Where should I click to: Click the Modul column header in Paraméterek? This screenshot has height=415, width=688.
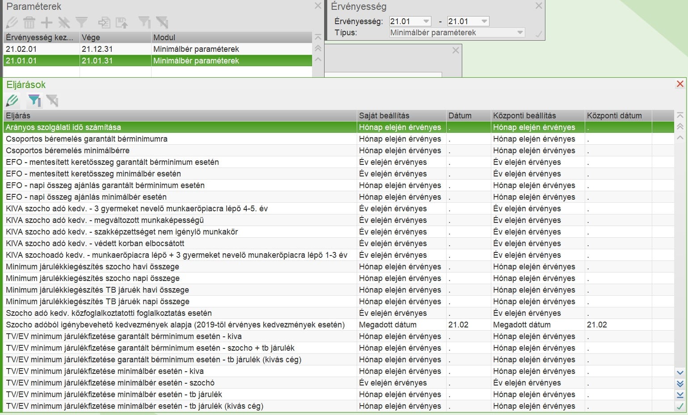coord(231,38)
